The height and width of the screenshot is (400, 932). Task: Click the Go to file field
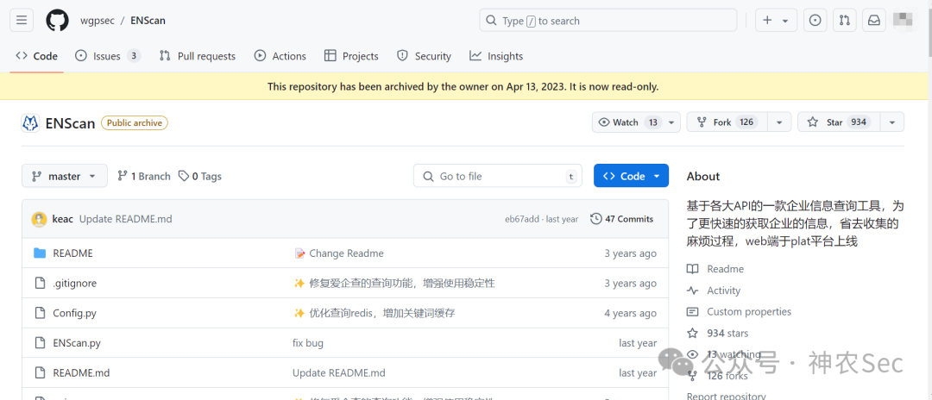pyautogui.click(x=498, y=176)
